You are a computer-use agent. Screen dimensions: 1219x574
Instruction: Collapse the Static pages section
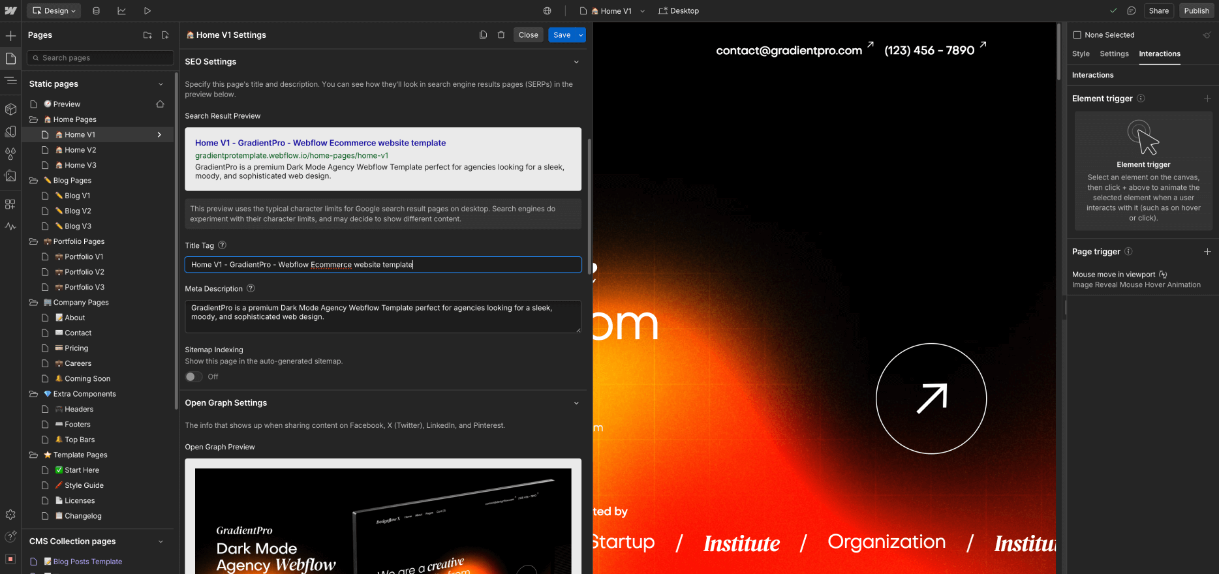(x=161, y=84)
